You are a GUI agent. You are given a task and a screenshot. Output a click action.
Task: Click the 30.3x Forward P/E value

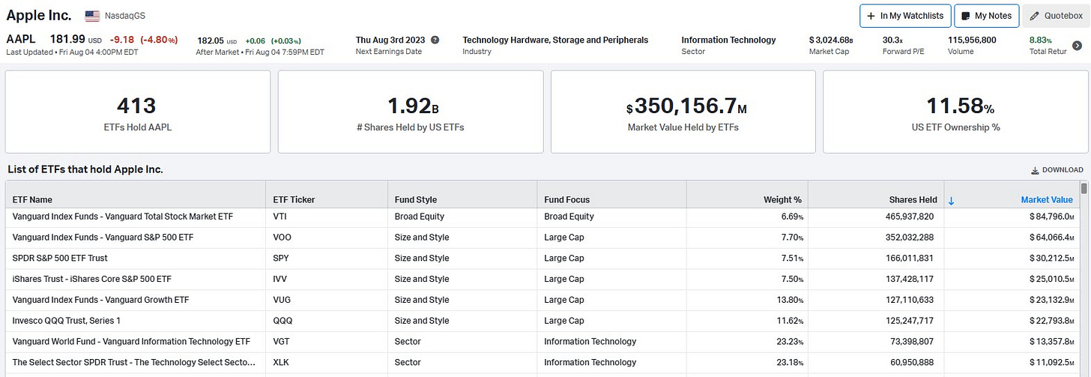pos(892,40)
